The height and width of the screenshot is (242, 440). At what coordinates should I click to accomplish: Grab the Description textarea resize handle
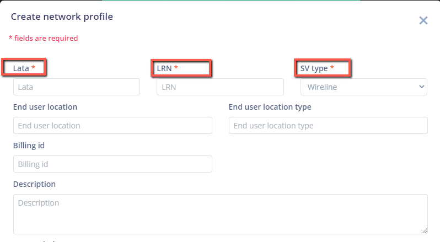pyautogui.click(x=425, y=230)
